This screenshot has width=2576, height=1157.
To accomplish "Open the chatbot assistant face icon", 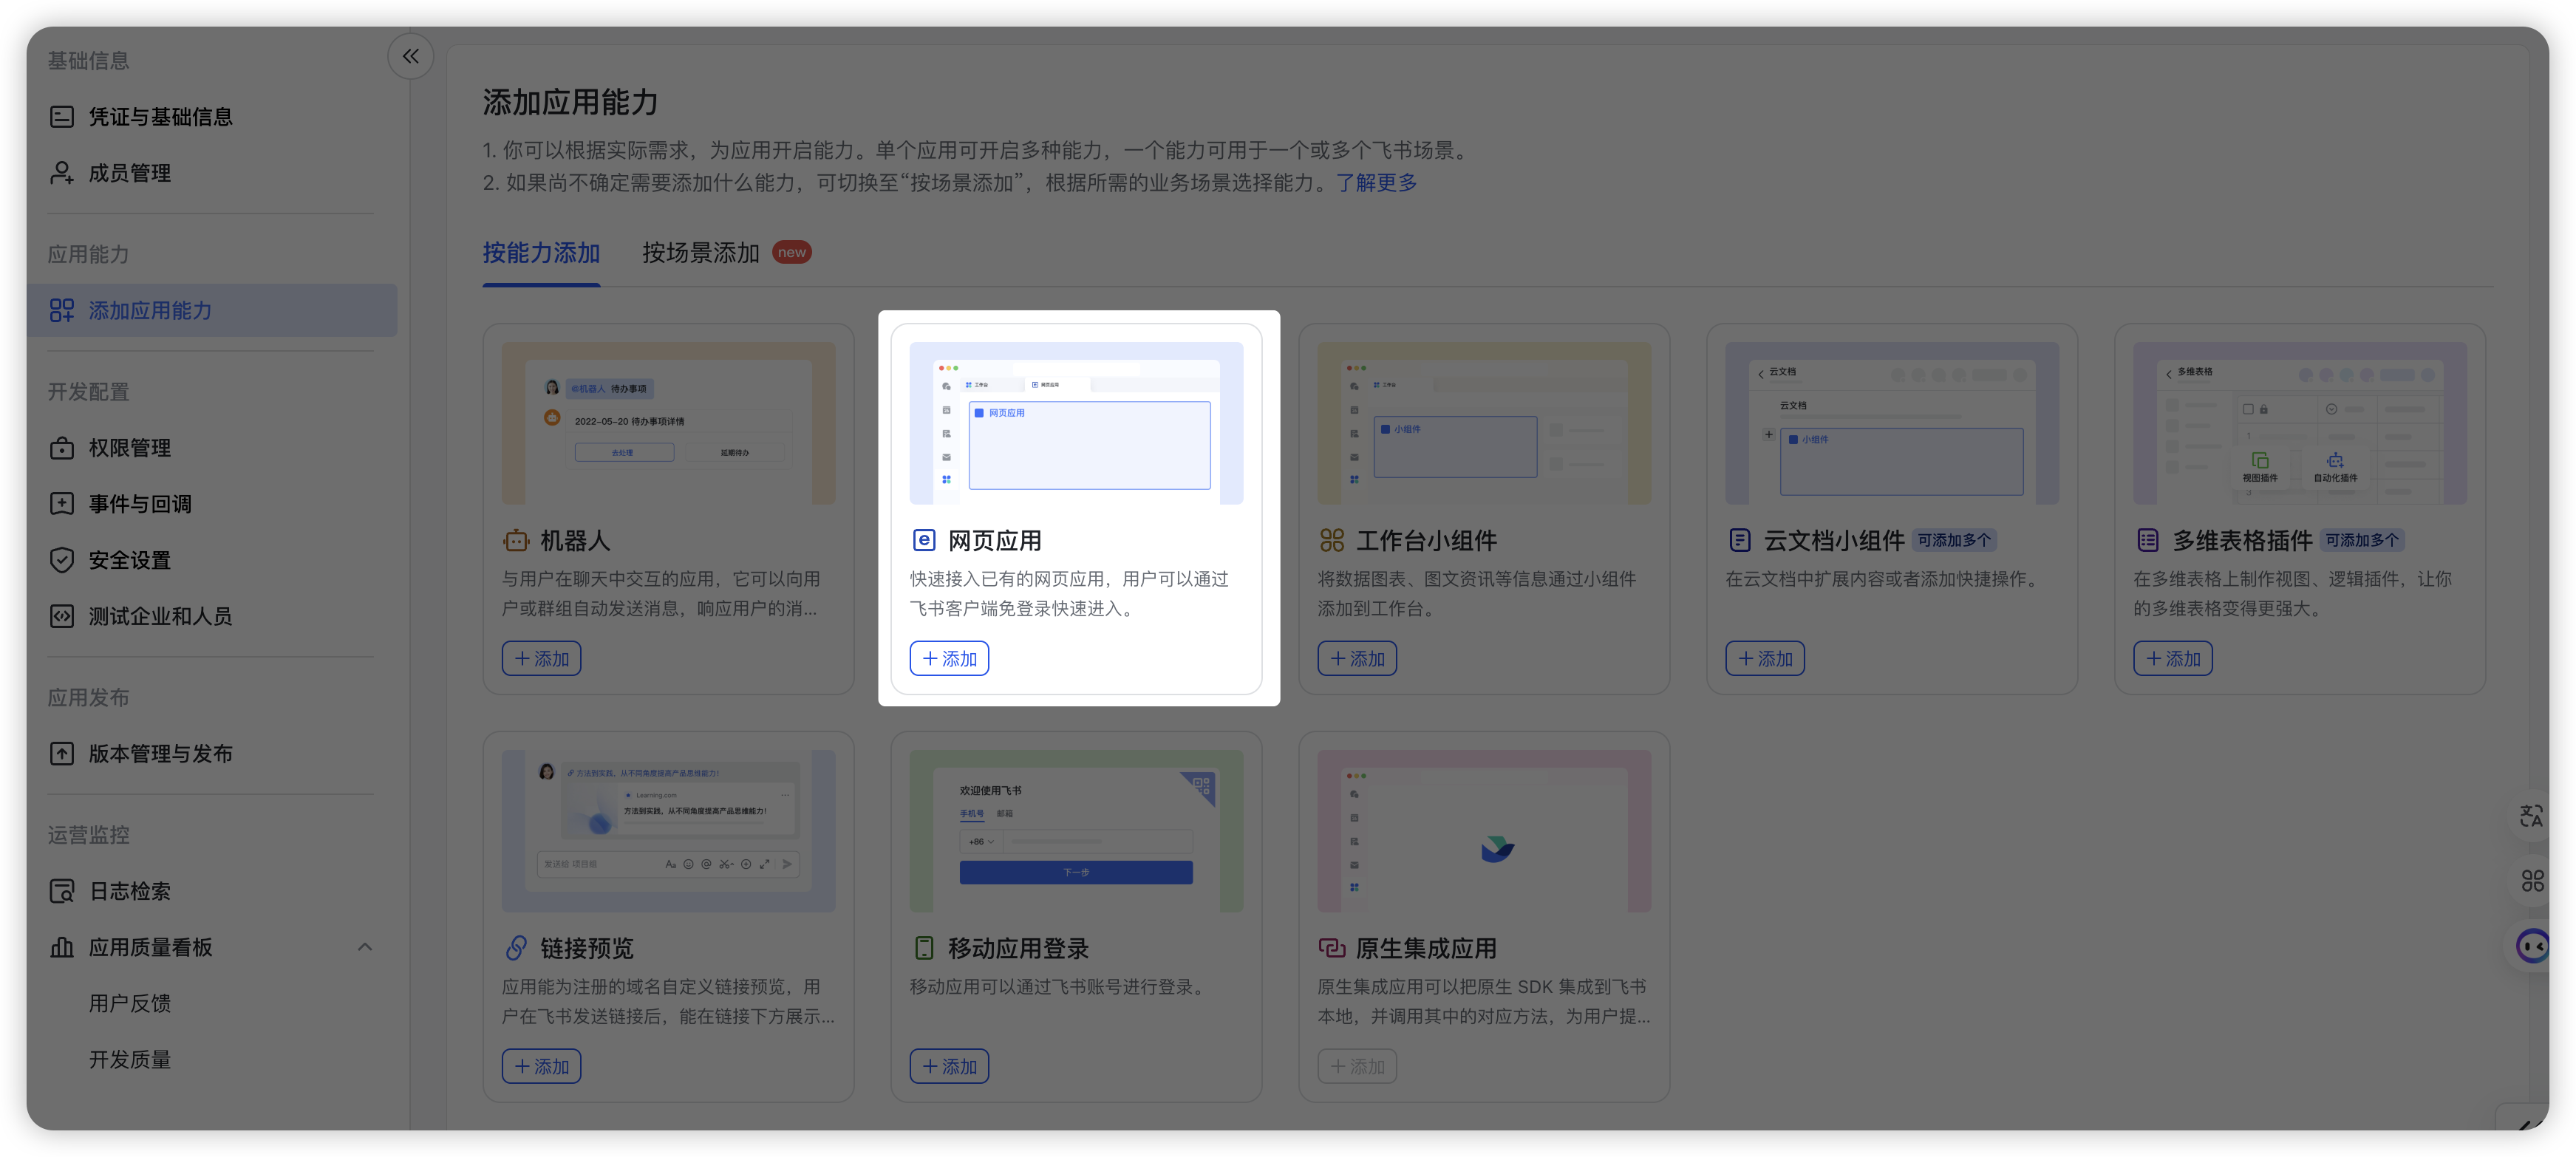I will [2533, 945].
